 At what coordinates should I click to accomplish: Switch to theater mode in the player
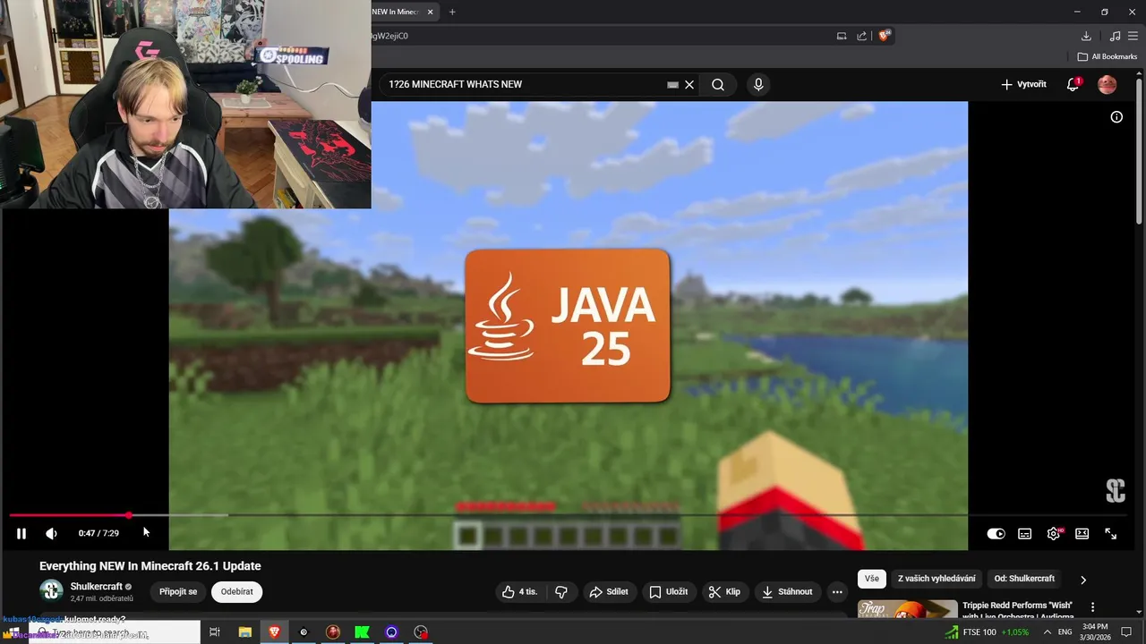pyautogui.click(x=1082, y=533)
